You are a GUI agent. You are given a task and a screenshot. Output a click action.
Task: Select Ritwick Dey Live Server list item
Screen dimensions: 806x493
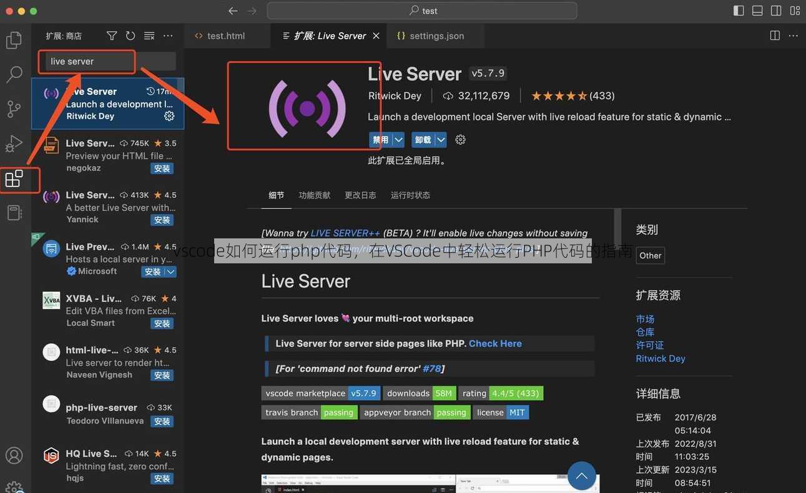108,104
